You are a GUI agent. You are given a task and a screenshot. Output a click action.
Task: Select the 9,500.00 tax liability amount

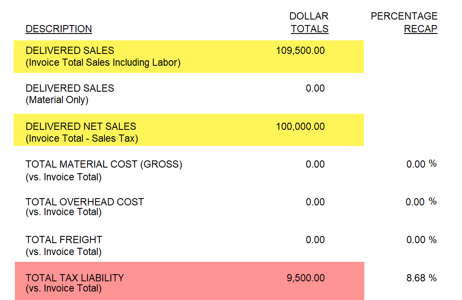click(x=306, y=278)
